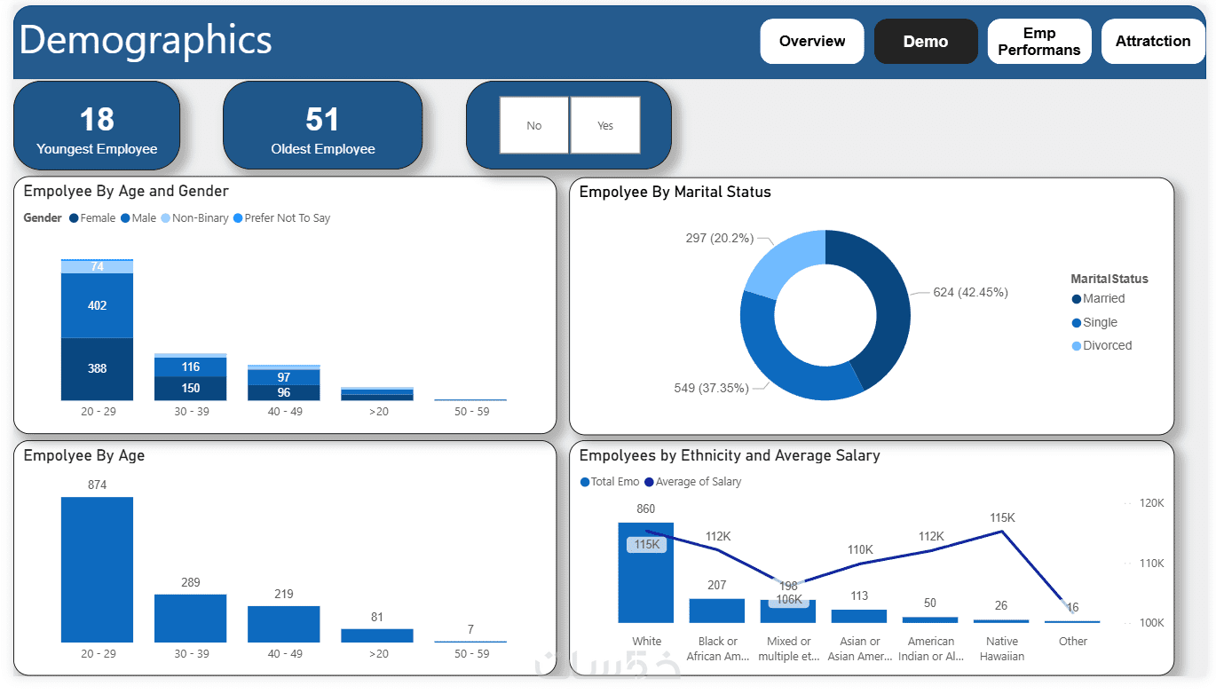Click the Demographics page title

[146, 40]
